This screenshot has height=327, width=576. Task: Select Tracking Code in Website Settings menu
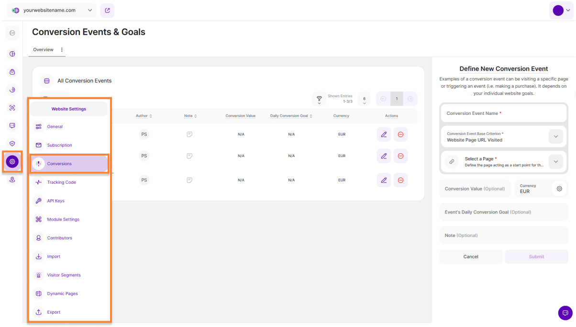61,182
